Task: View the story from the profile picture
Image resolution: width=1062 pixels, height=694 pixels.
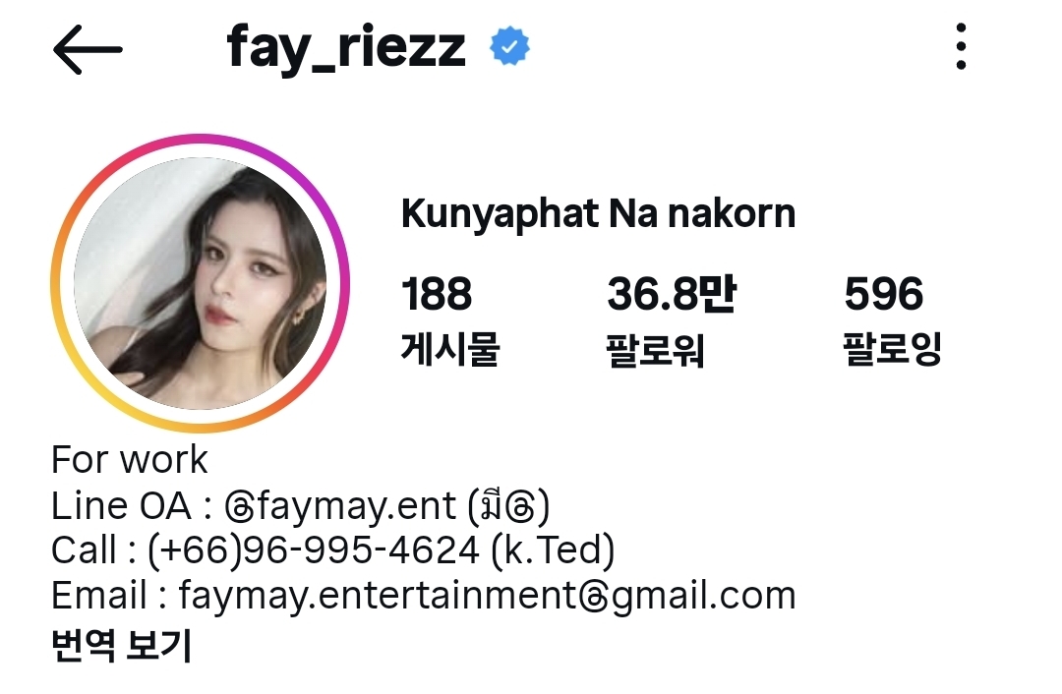Action: 200,283
